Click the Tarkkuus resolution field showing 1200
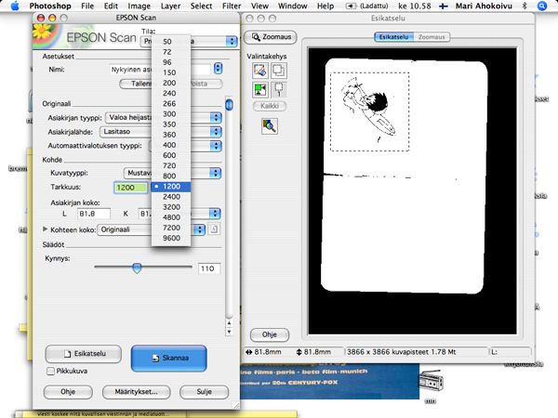558x418 pixels. pos(130,188)
